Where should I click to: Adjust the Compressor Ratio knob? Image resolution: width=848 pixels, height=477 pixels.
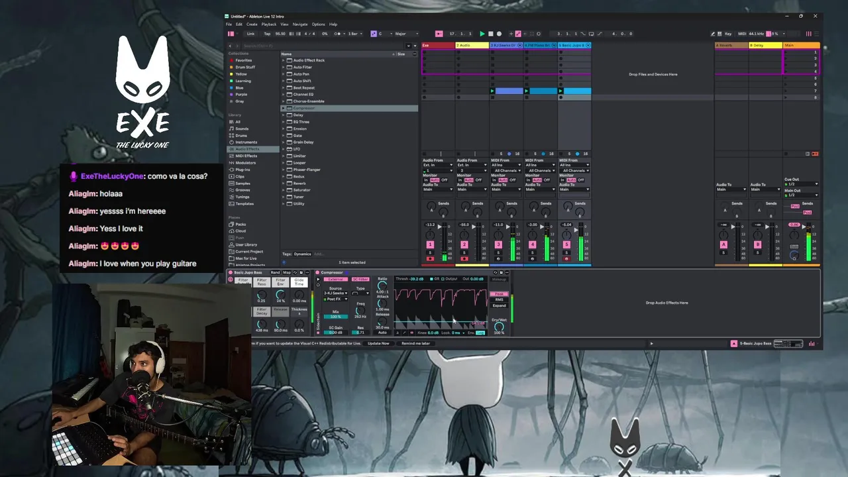coord(382,286)
